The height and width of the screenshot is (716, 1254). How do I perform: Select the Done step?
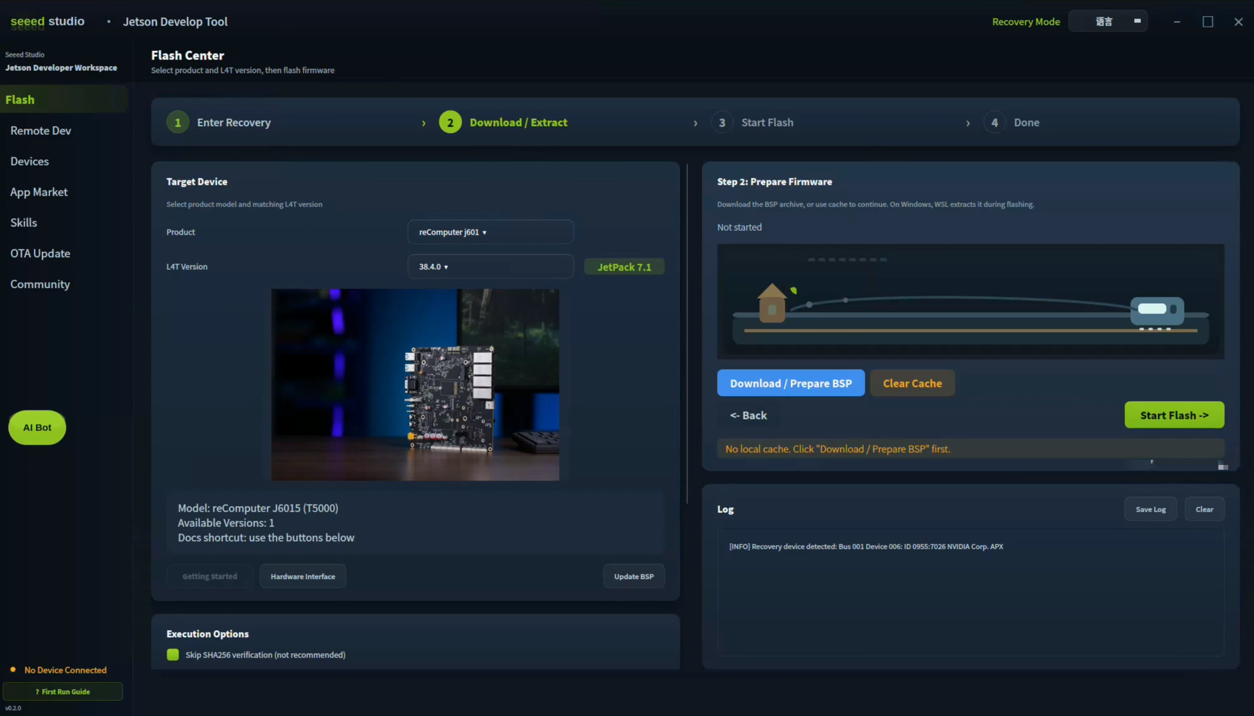[1026, 123]
